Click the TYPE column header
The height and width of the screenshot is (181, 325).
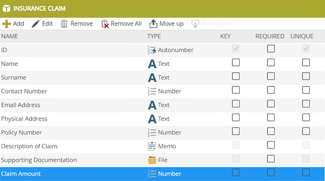pos(154,36)
